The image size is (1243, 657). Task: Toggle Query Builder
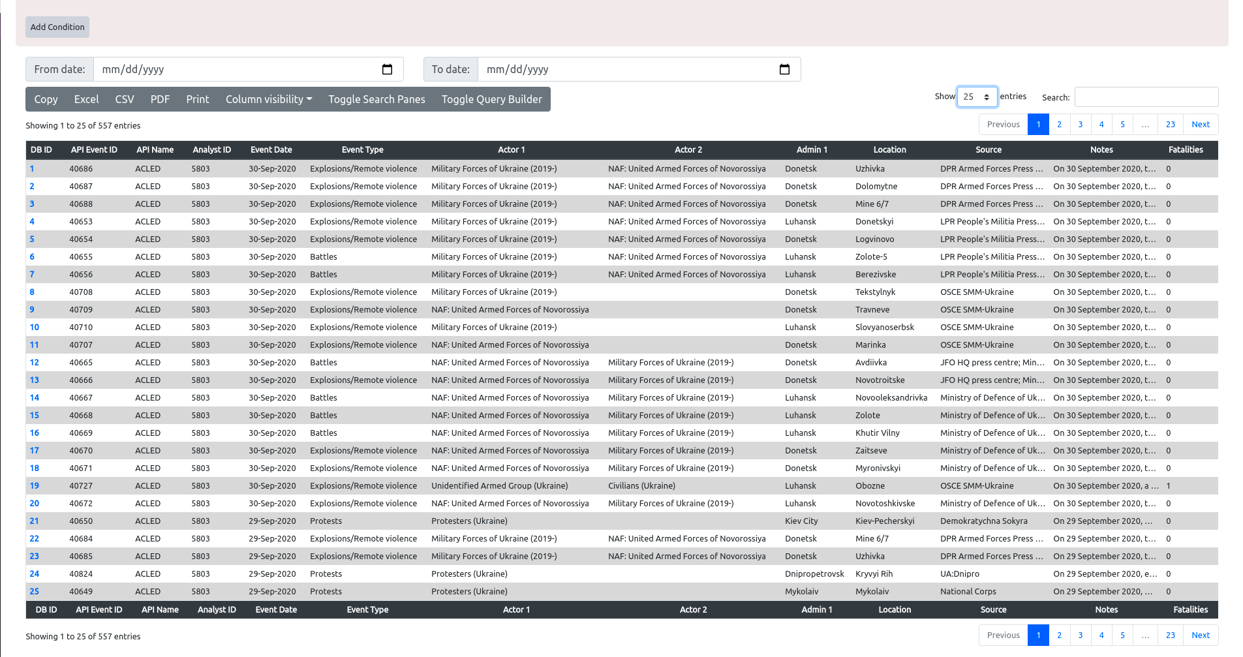click(x=492, y=99)
